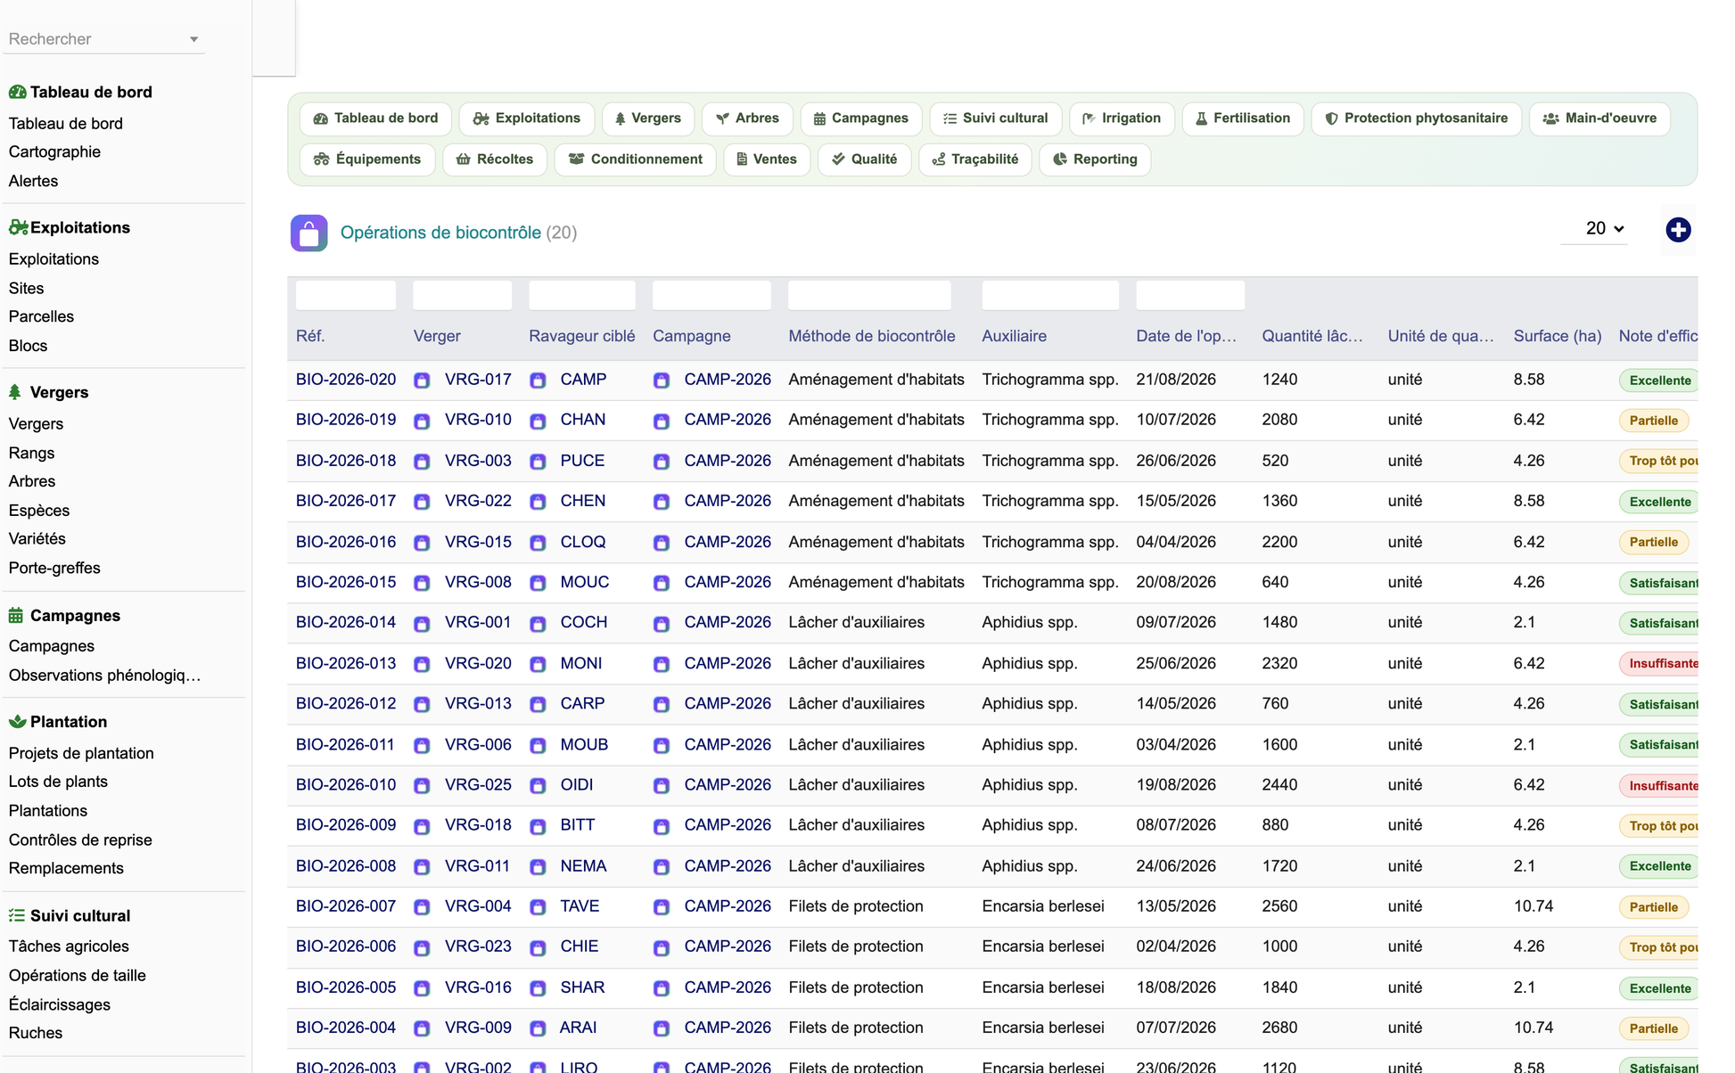Viewport: 1735px width, 1073px height.
Task: Click the verger icon next to VRG-001
Action: [x=422, y=624]
